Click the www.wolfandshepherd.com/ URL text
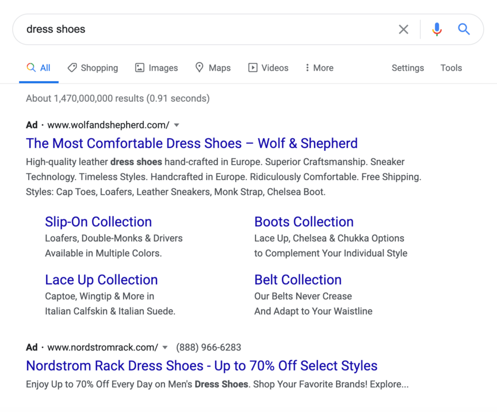Viewport: 497px width, 412px height. pos(108,125)
